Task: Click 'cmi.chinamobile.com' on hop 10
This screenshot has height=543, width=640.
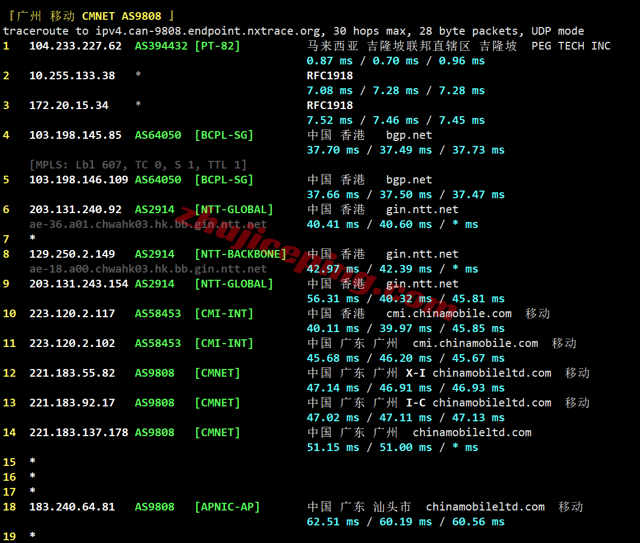Action: [449, 313]
